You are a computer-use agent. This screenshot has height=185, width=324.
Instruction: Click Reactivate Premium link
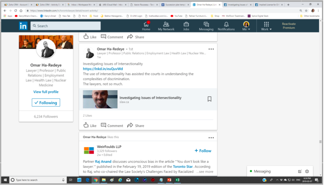tap(289, 26)
